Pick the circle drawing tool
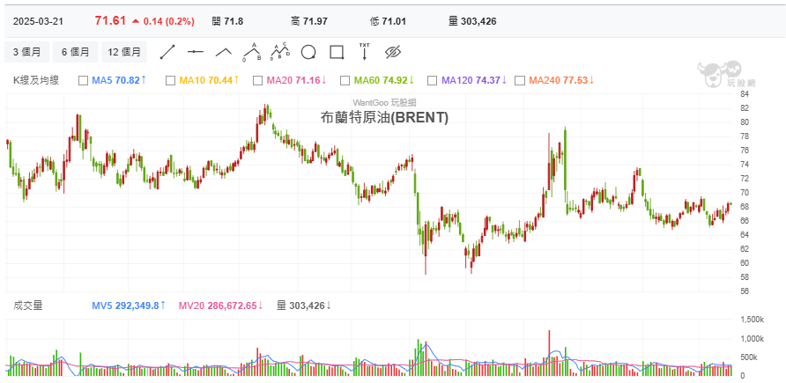 coord(308,51)
